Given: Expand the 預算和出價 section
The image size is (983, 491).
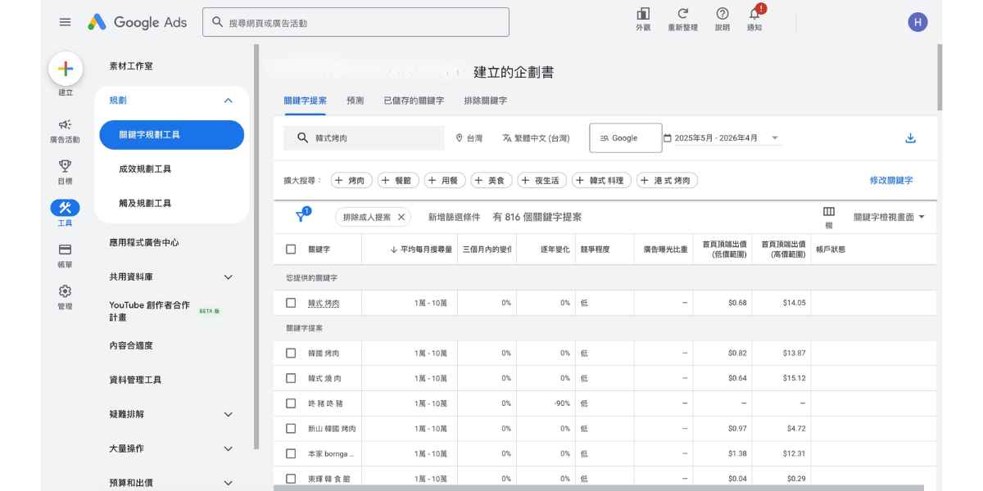Looking at the screenshot, I should click(228, 483).
